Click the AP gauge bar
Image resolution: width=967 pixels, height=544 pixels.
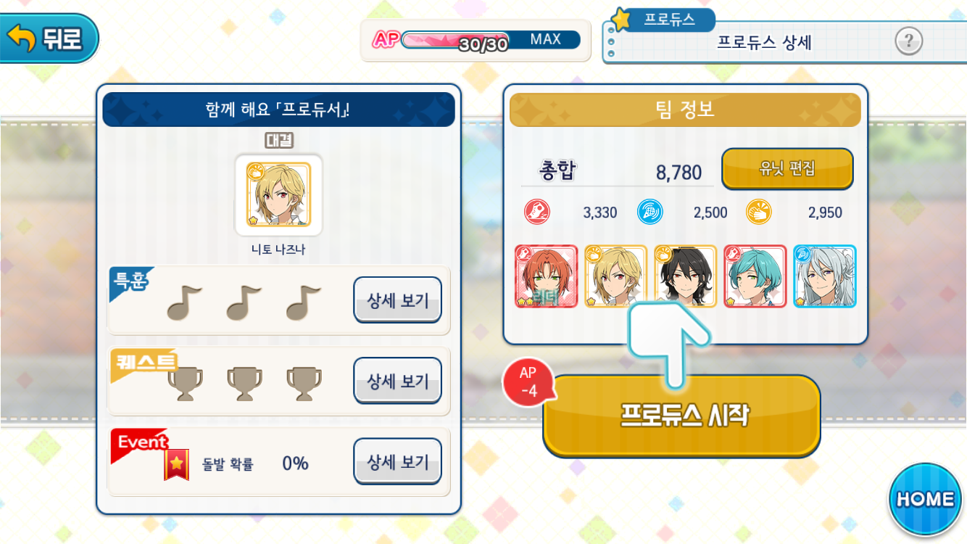[490, 40]
